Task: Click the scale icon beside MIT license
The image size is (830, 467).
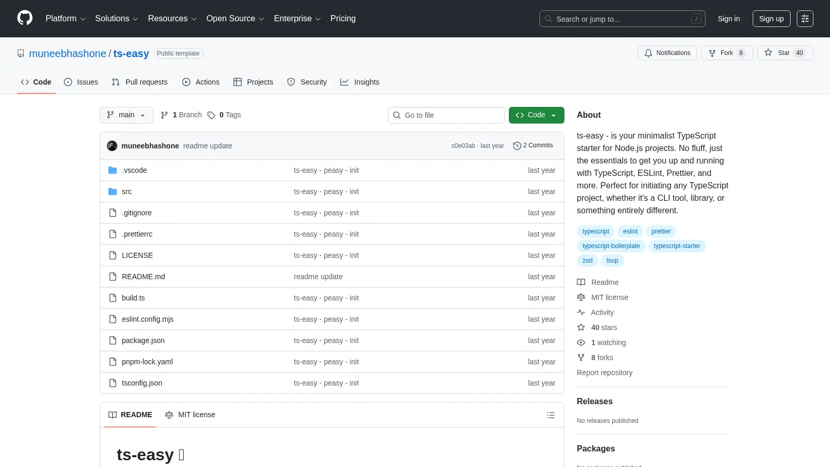Action: (x=581, y=297)
